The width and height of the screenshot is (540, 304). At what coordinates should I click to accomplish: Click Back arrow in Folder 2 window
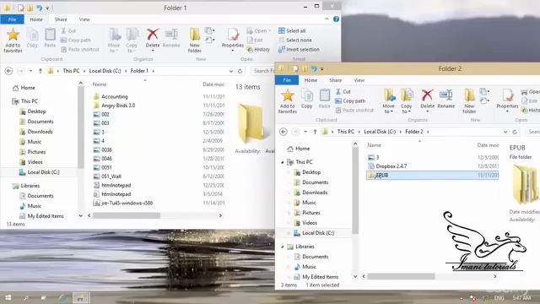coord(283,132)
